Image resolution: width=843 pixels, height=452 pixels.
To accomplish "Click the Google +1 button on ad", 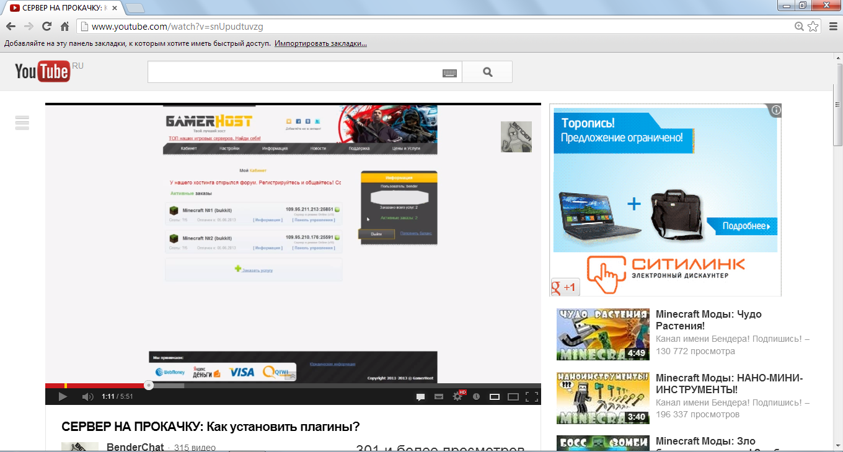I will (565, 287).
